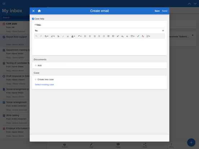Click the round plus add button

coord(191,143)
